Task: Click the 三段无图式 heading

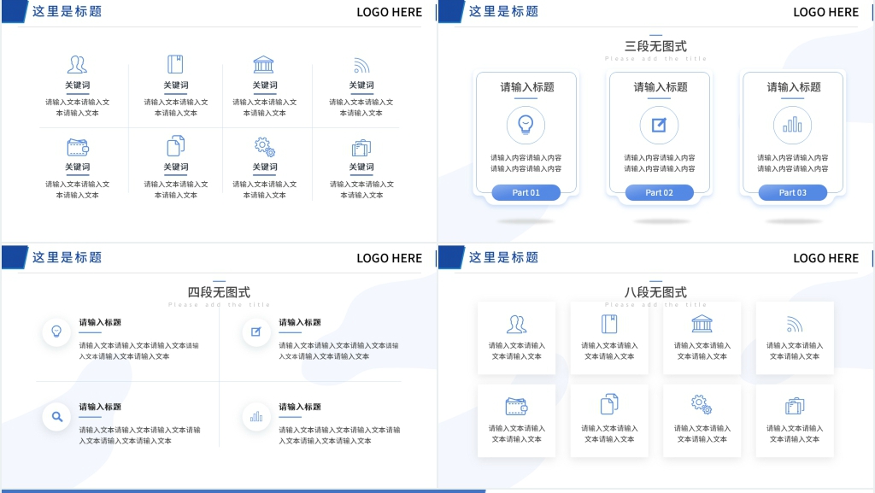Action: coord(655,46)
